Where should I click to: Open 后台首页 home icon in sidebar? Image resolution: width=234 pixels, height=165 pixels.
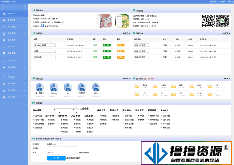point(4,14)
